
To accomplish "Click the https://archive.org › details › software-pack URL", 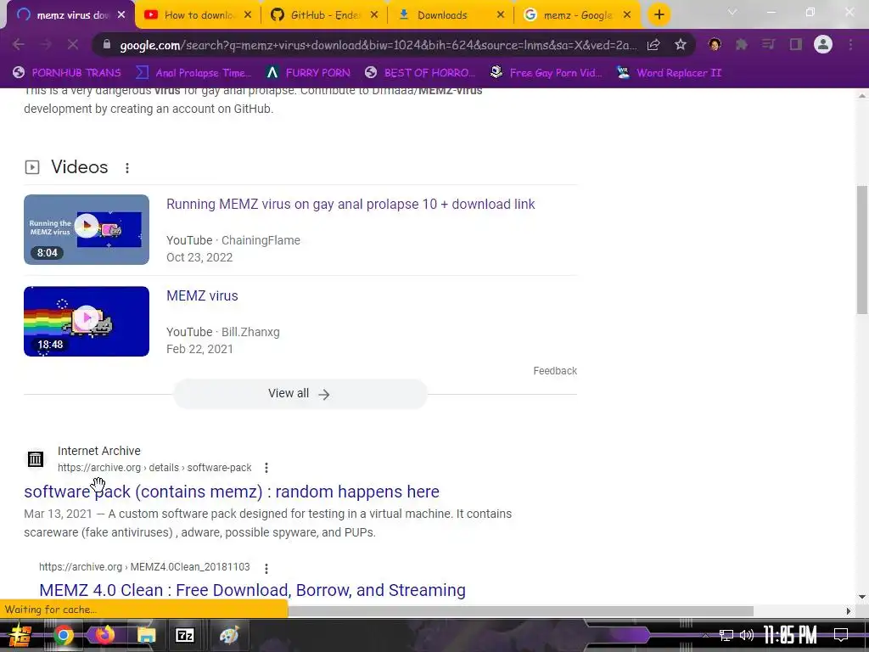I will click(154, 468).
